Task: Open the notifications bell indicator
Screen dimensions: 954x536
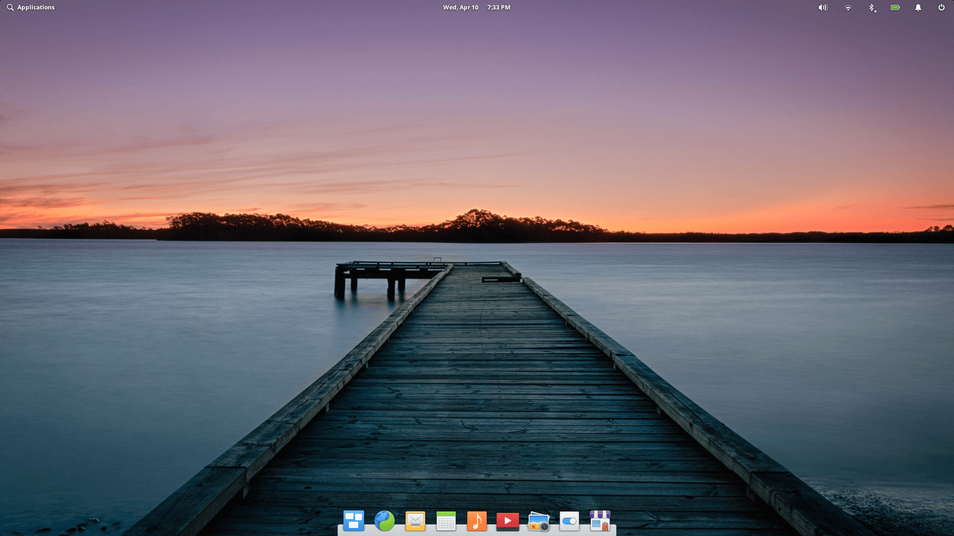Action: (x=918, y=7)
